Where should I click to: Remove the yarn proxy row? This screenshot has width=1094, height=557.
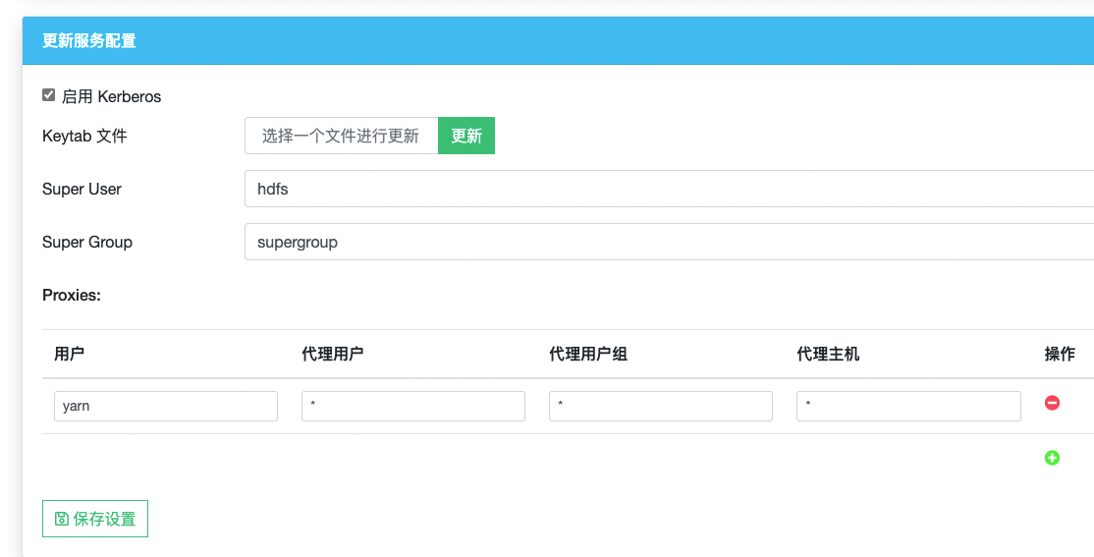tap(1052, 403)
